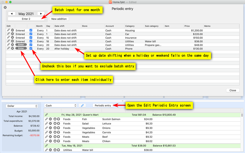Click Enter button for Phone row
The image size is (245, 153).
[x=21, y=48]
